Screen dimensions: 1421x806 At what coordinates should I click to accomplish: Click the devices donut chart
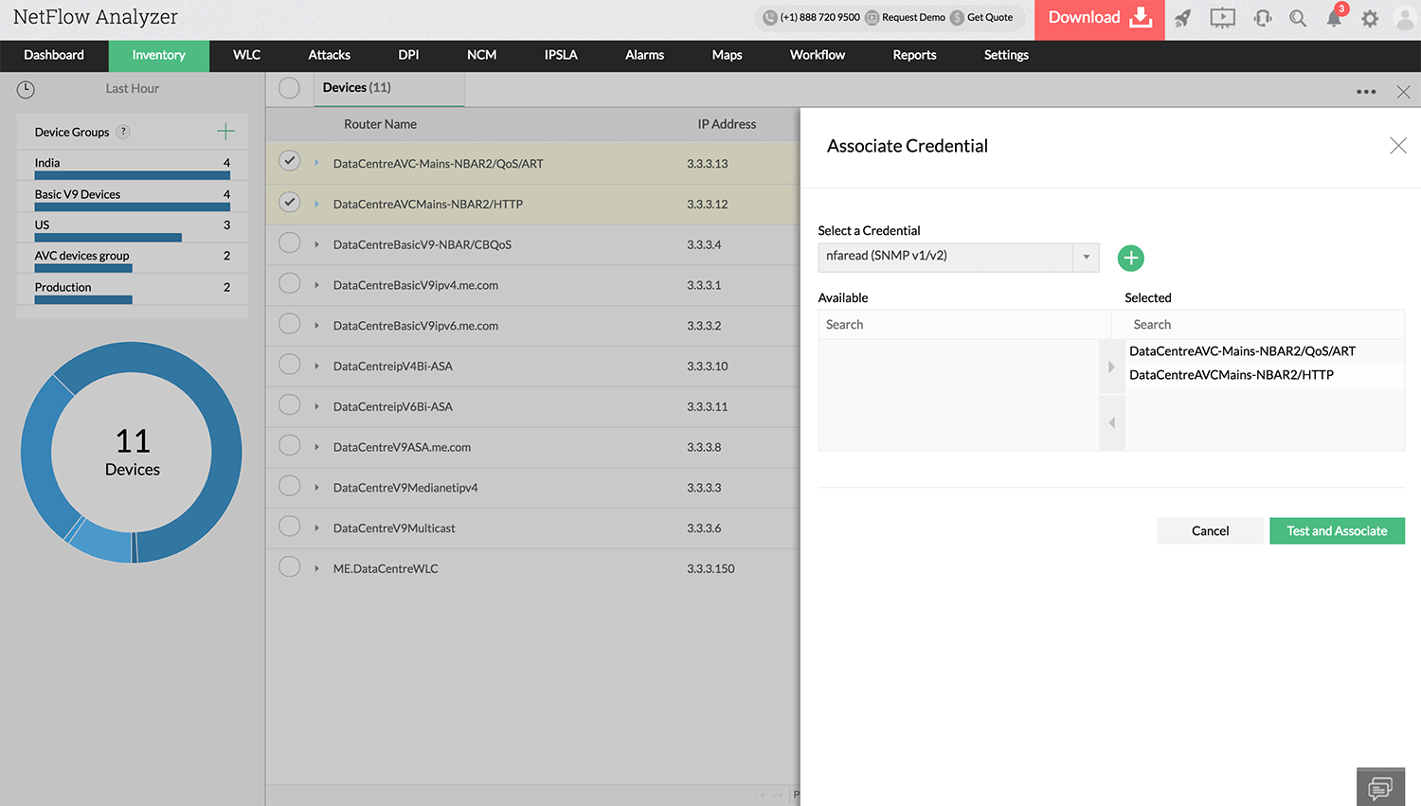click(x=132, y=453)
